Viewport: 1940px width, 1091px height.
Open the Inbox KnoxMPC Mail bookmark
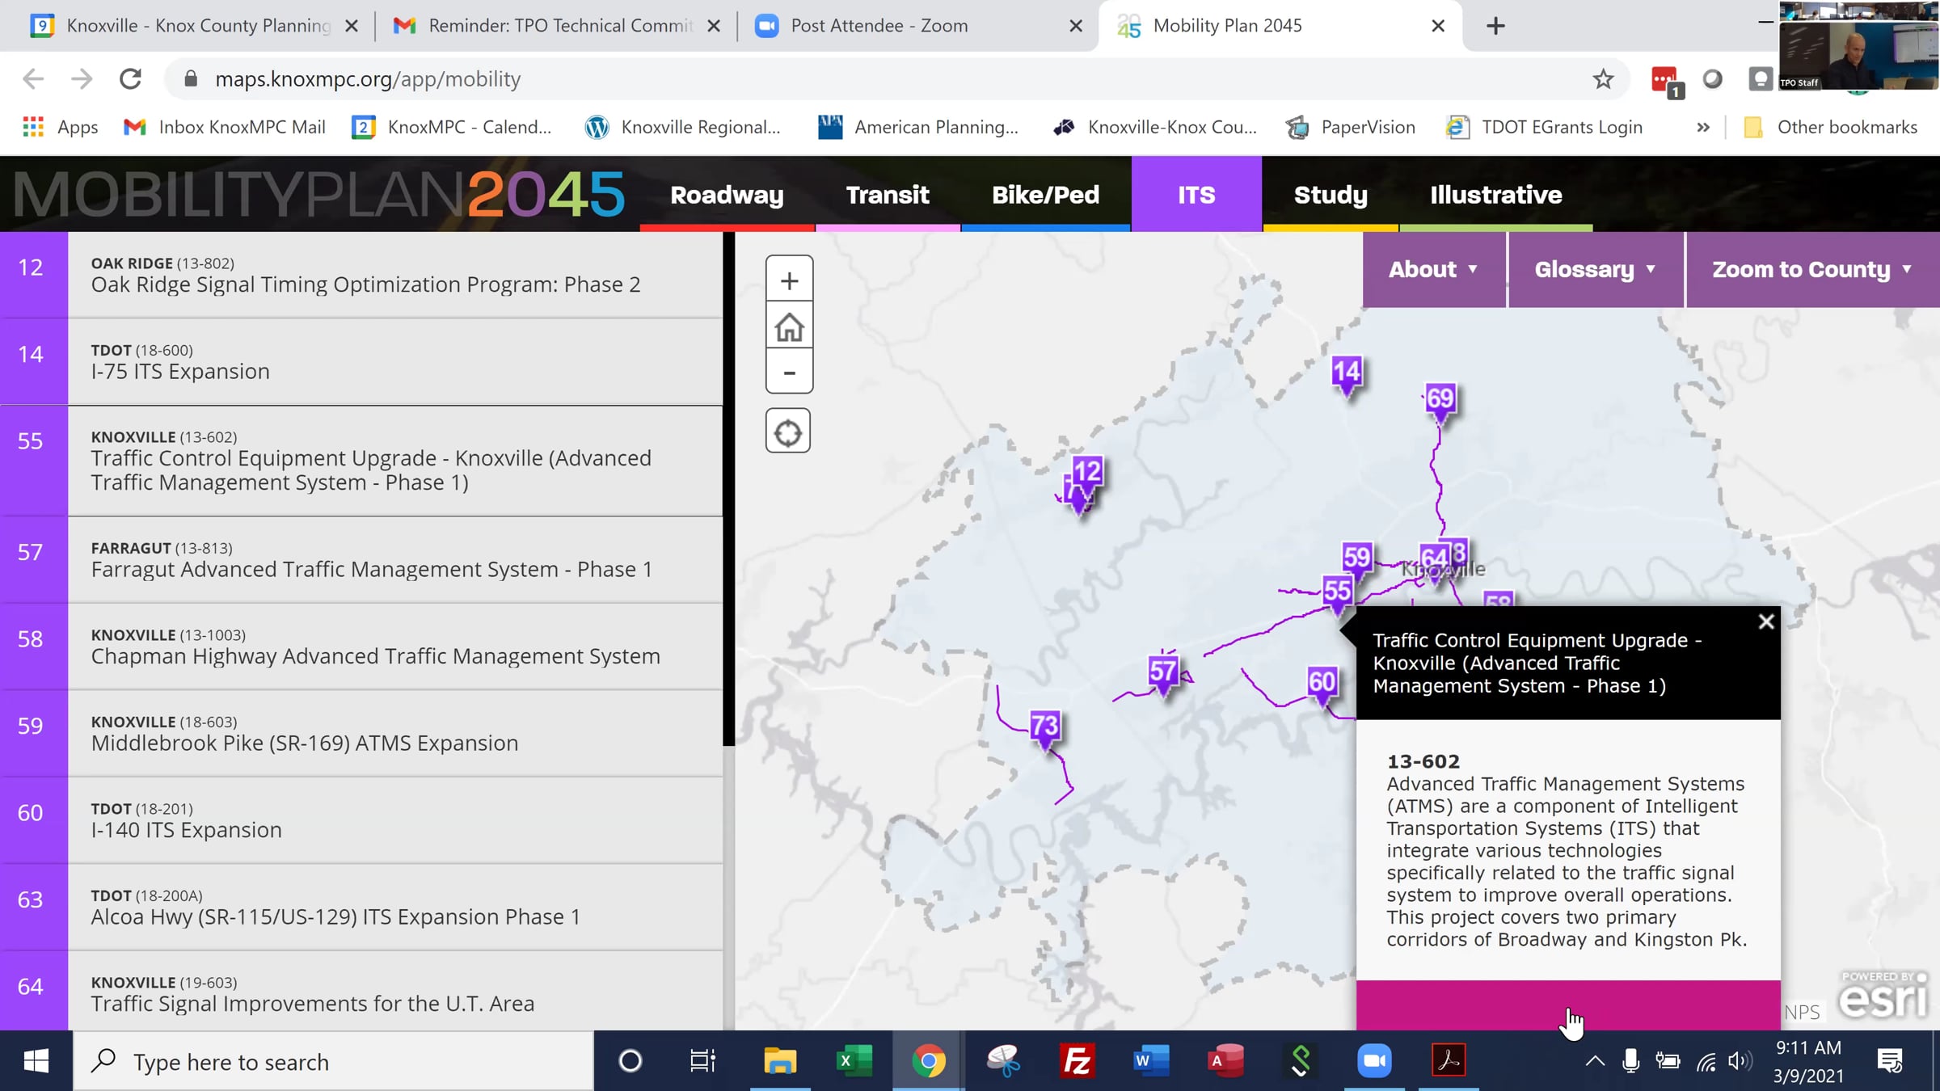click(x=225, y=128)
